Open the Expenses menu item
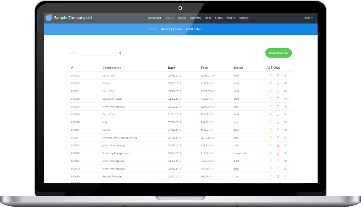The height and width of the screenshot is (207, 361). [195, 18]
